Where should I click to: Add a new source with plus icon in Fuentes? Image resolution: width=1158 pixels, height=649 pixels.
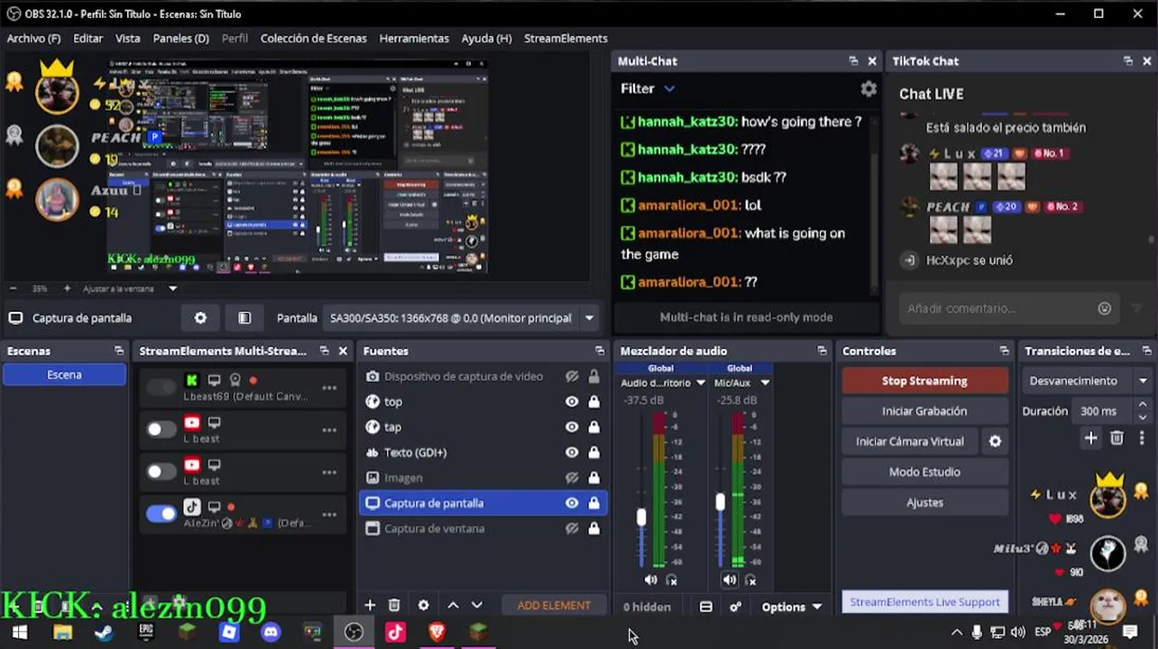370,606
